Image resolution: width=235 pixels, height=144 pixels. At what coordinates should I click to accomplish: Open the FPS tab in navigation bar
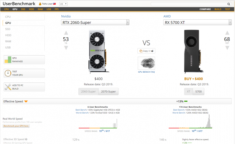56,9
